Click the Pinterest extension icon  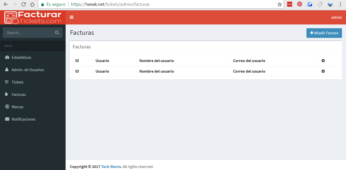pos(300,4)
